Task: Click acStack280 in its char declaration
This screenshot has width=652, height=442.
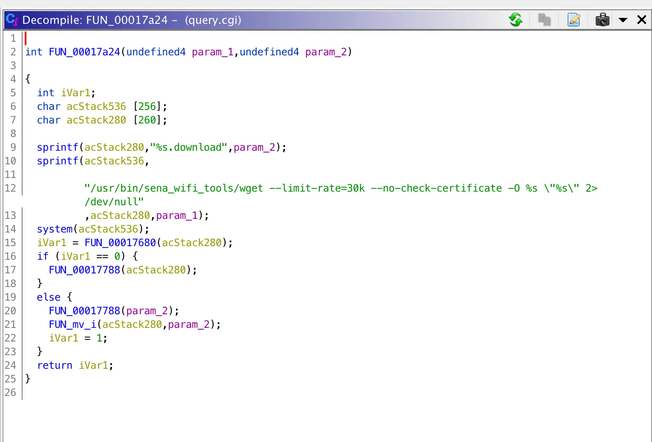Action: point(96,120)
